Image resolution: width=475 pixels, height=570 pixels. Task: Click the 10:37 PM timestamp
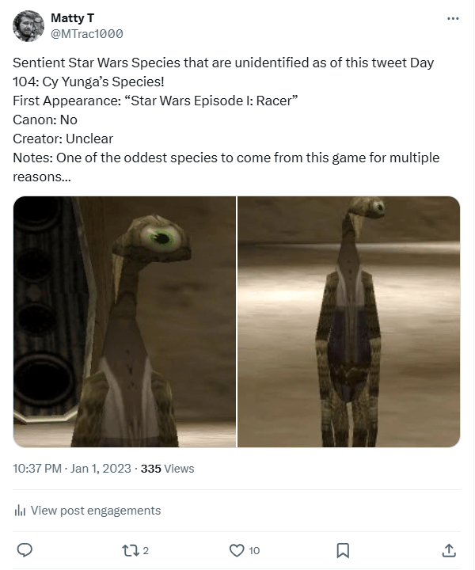(37, 469)
